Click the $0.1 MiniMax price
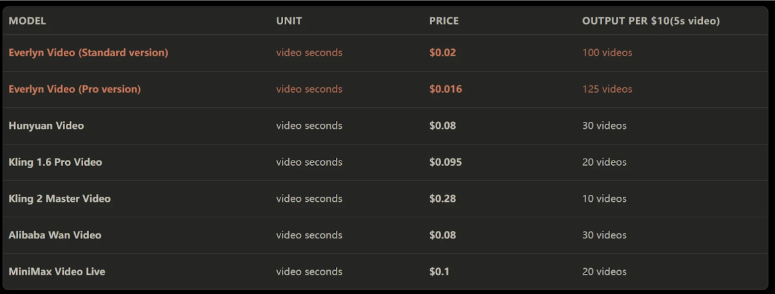The image size is (775, 294). tap(439, 271)
